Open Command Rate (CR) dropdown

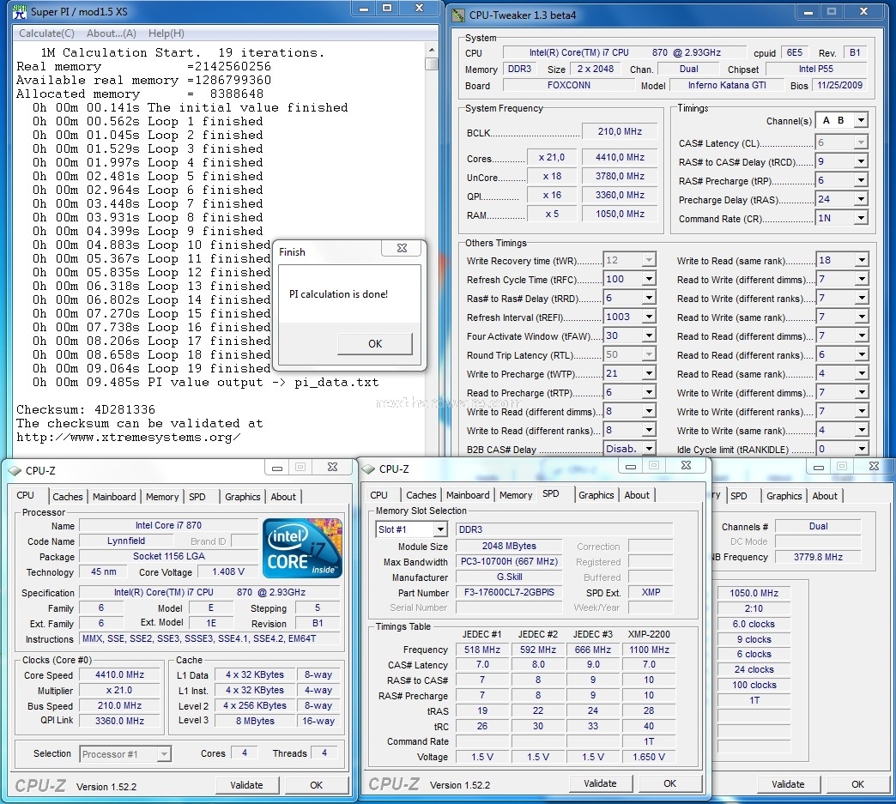pos(861,218)
